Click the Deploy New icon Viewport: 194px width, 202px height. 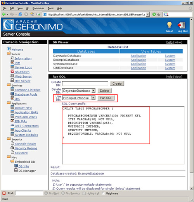tap(12, 107)
